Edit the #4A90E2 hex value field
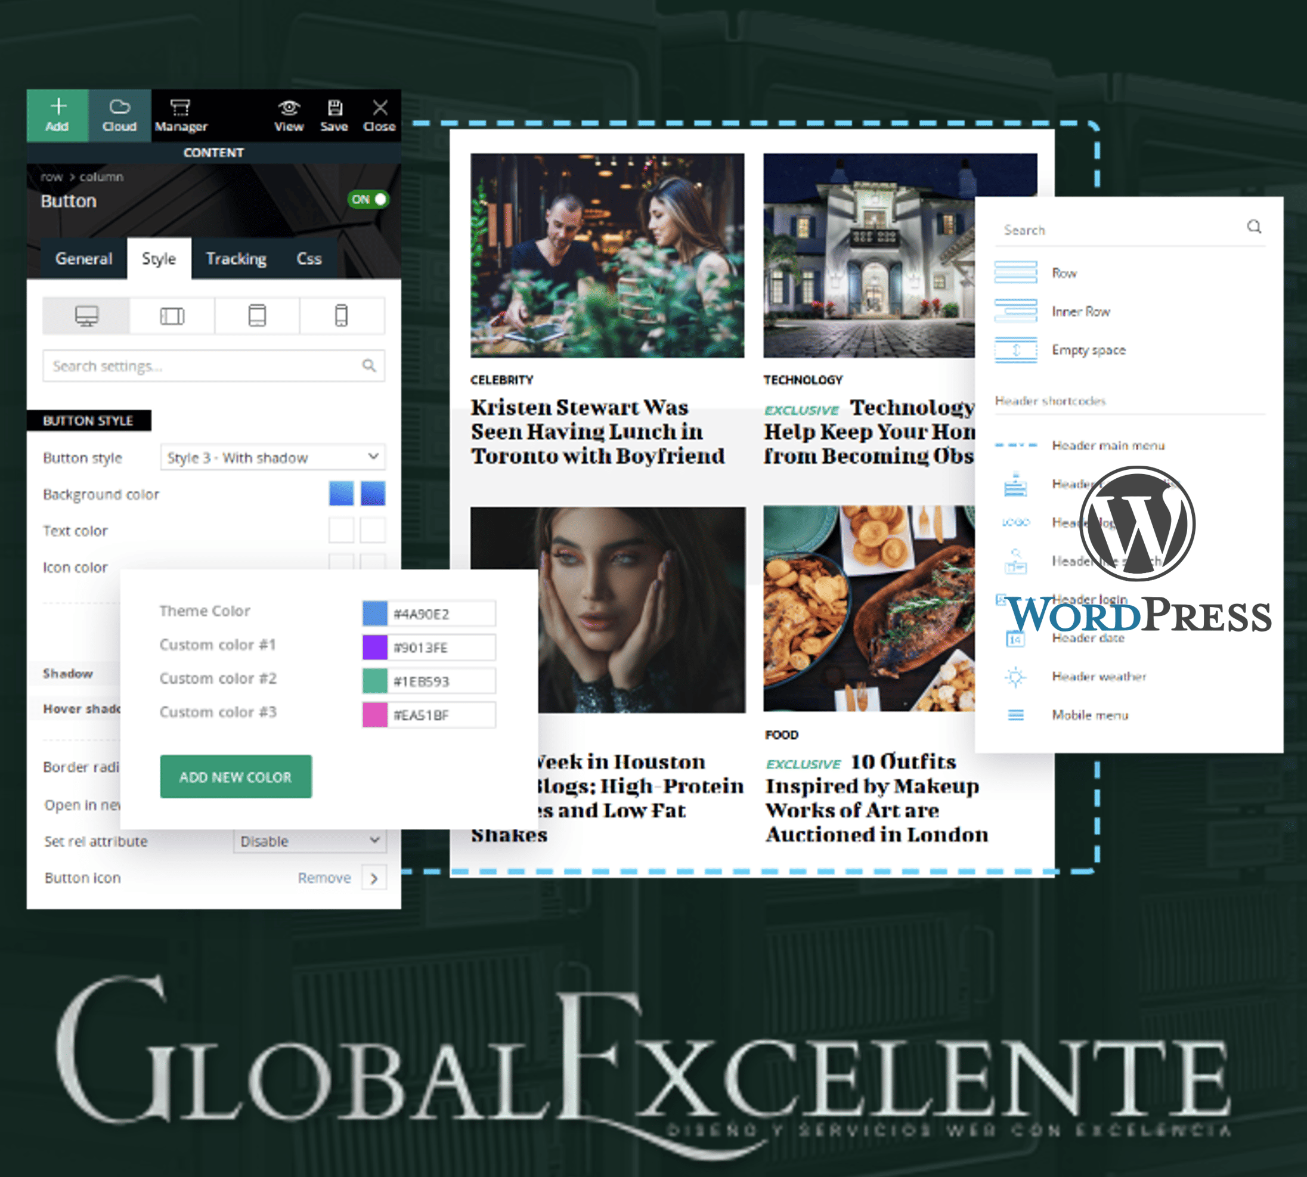Viewport: 1307px width, 1177px height. click(x=442, y=614)
